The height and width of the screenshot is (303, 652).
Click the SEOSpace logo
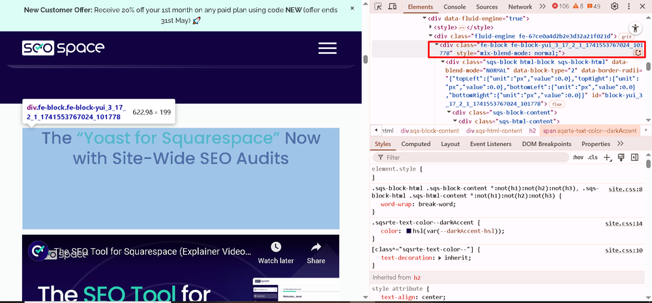click(x=63, y=48)
